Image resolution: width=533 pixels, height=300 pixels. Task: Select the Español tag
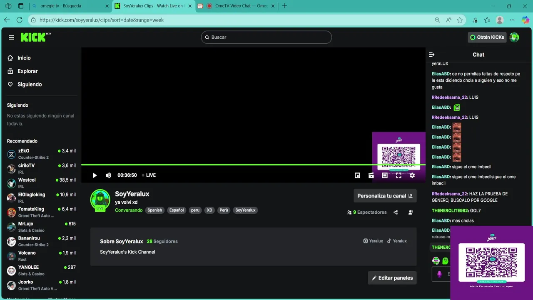click(x=177, y=210)
